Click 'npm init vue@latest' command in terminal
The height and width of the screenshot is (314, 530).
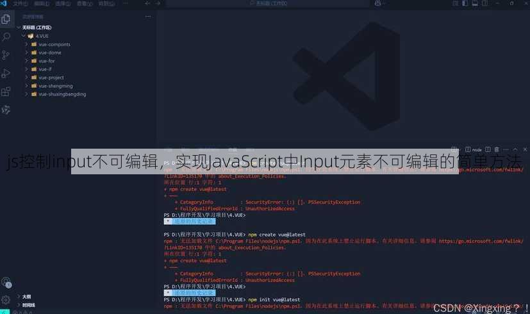coord(274,299)
